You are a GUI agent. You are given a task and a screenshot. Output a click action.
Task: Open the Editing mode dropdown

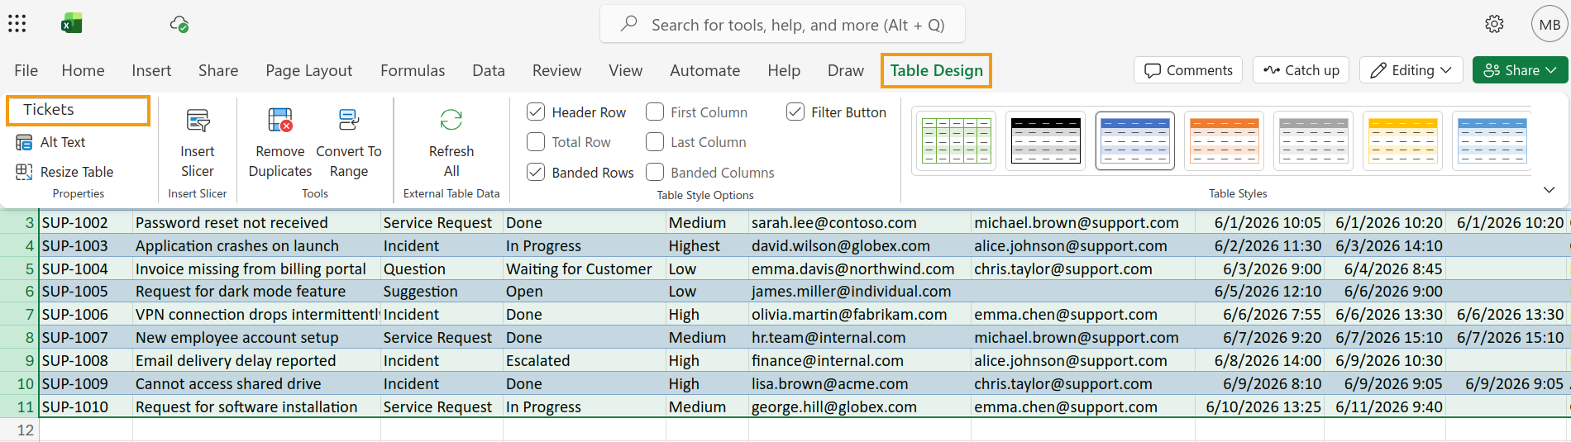pyautogui.click(x=1411, y=70)
